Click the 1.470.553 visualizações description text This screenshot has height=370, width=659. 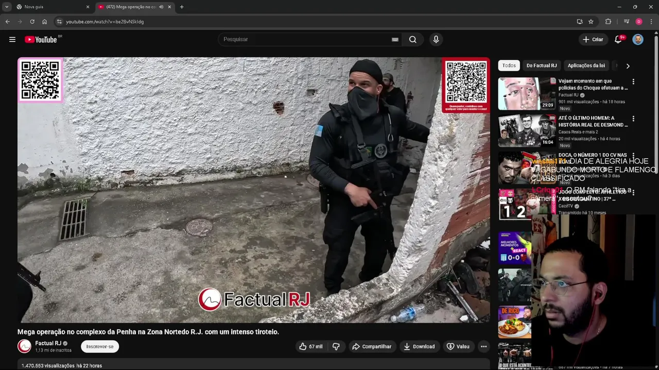(x=62, y=365)
